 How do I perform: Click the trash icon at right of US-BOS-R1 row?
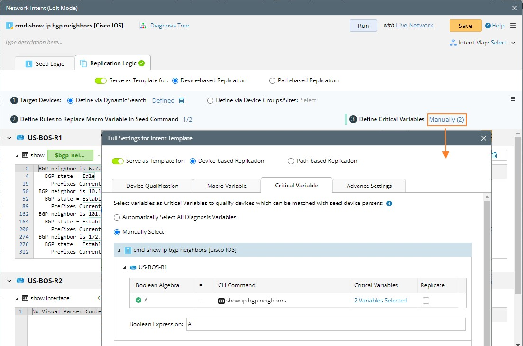click(x=495, y=155)
